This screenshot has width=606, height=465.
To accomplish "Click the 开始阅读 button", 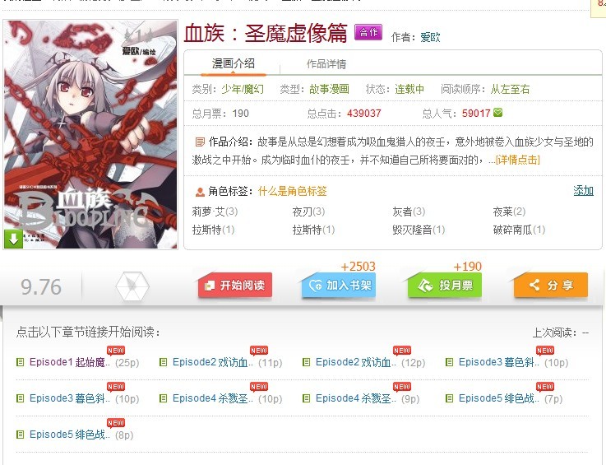I will click(x=235, y=286).
